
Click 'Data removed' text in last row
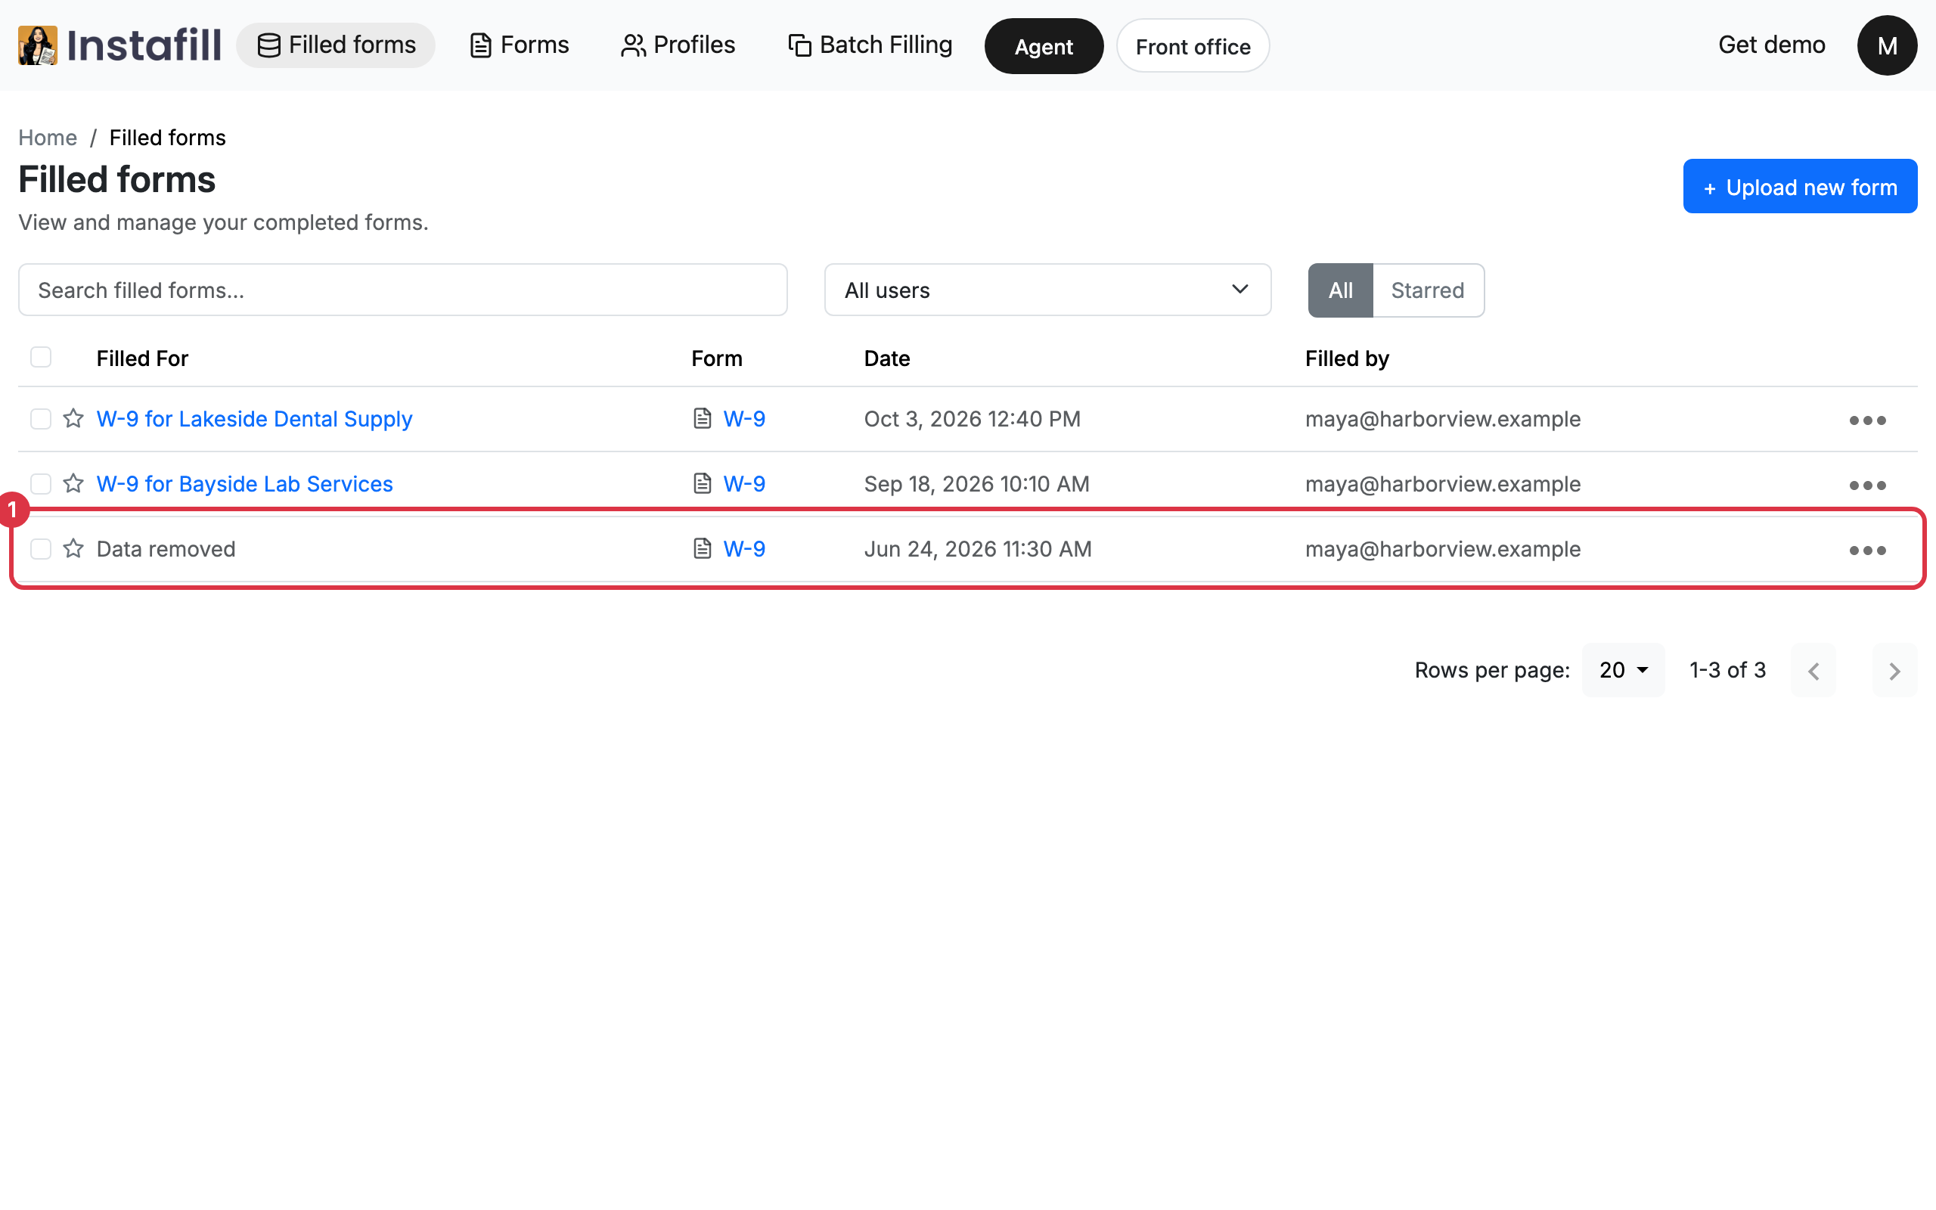tap(166, 548)
